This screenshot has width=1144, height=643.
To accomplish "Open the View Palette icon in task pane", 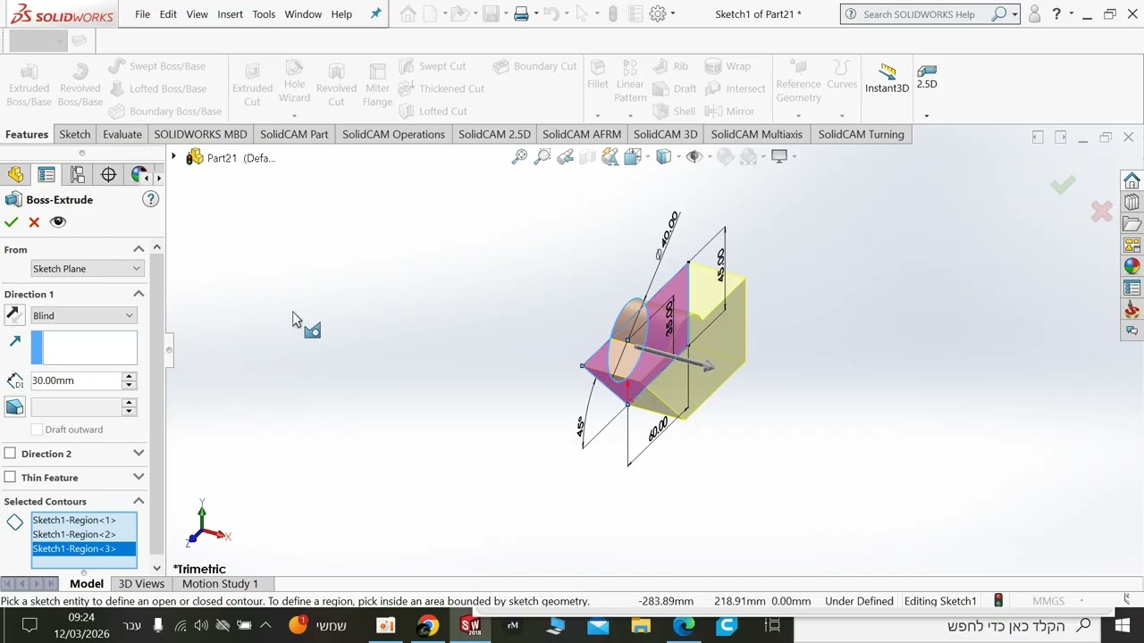I will [1131, 245].
